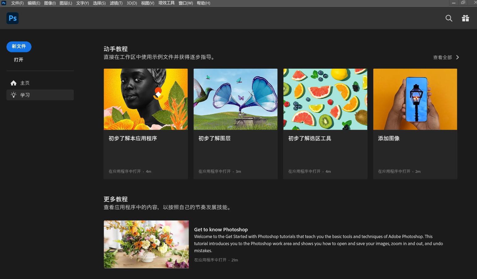Click the 新文件 button
Viewport: 477px width, 279px height.
click(19, 46)
